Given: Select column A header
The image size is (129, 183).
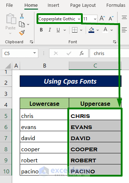Looking at the screenshot, I should point(16,66).
